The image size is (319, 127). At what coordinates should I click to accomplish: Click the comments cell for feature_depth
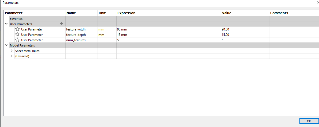click(294, 35)
